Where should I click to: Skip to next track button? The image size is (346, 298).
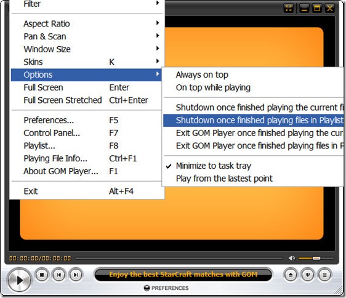click(x=76, y=275)
